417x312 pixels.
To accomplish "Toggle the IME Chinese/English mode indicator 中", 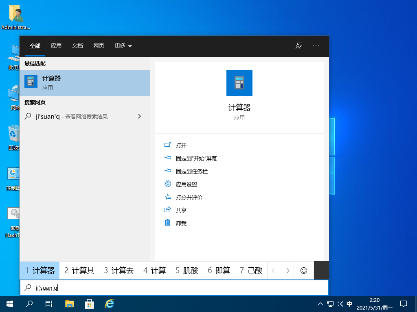I will click(349, 303).
